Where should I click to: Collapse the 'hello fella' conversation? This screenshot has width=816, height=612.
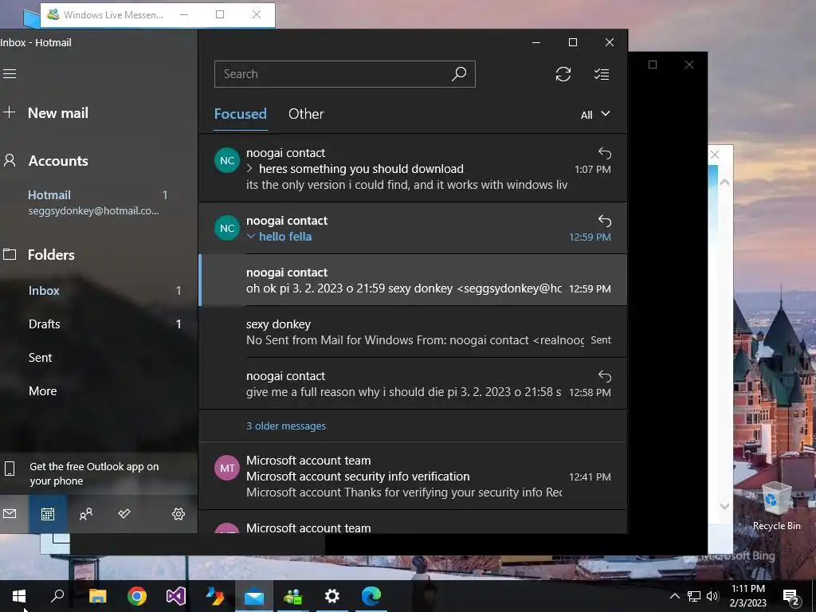coord(250,236)
